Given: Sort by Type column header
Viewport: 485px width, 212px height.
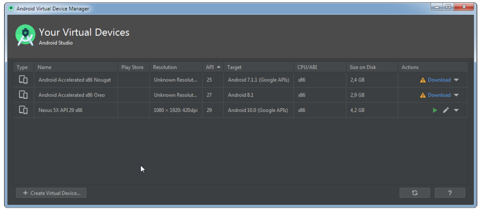Looking at the screenshot, I should [x=24, y=67].
